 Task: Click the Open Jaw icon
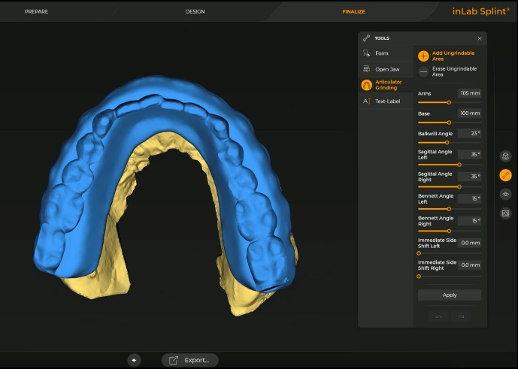click(x=366, y=69)
